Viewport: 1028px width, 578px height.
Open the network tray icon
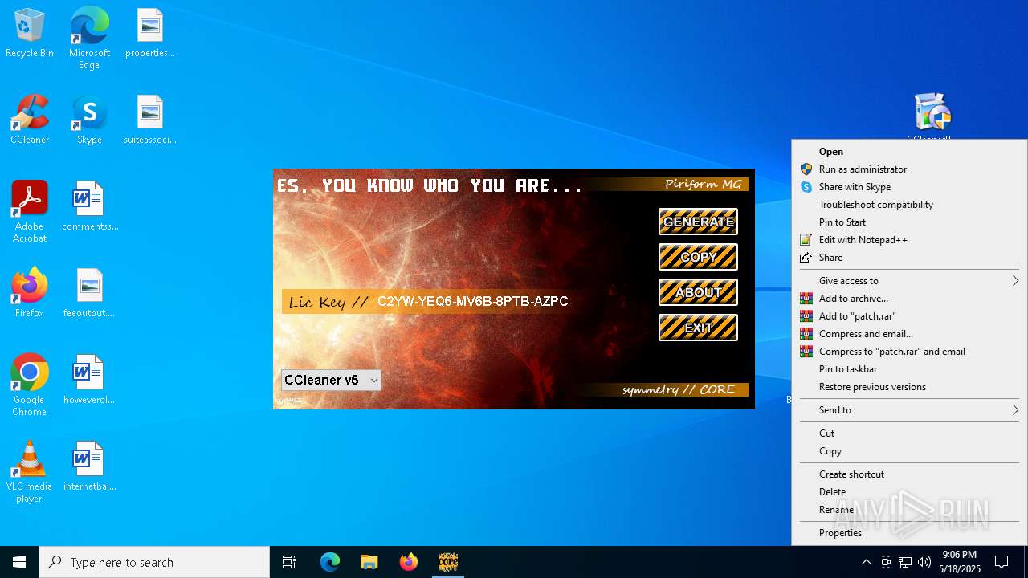point(905,562)
